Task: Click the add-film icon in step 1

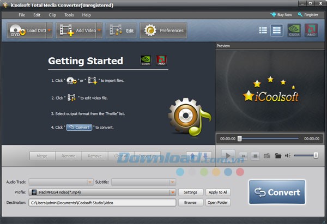Action: tap(93, 81)
